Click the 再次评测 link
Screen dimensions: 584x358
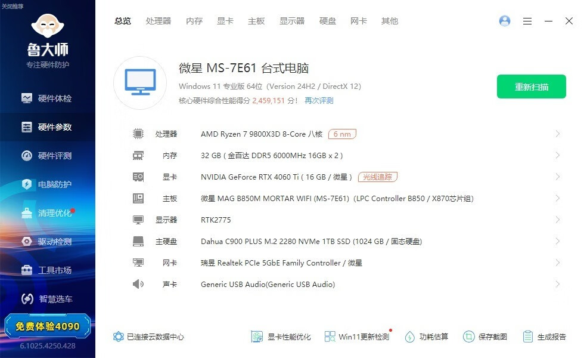(x=319, y=101)
